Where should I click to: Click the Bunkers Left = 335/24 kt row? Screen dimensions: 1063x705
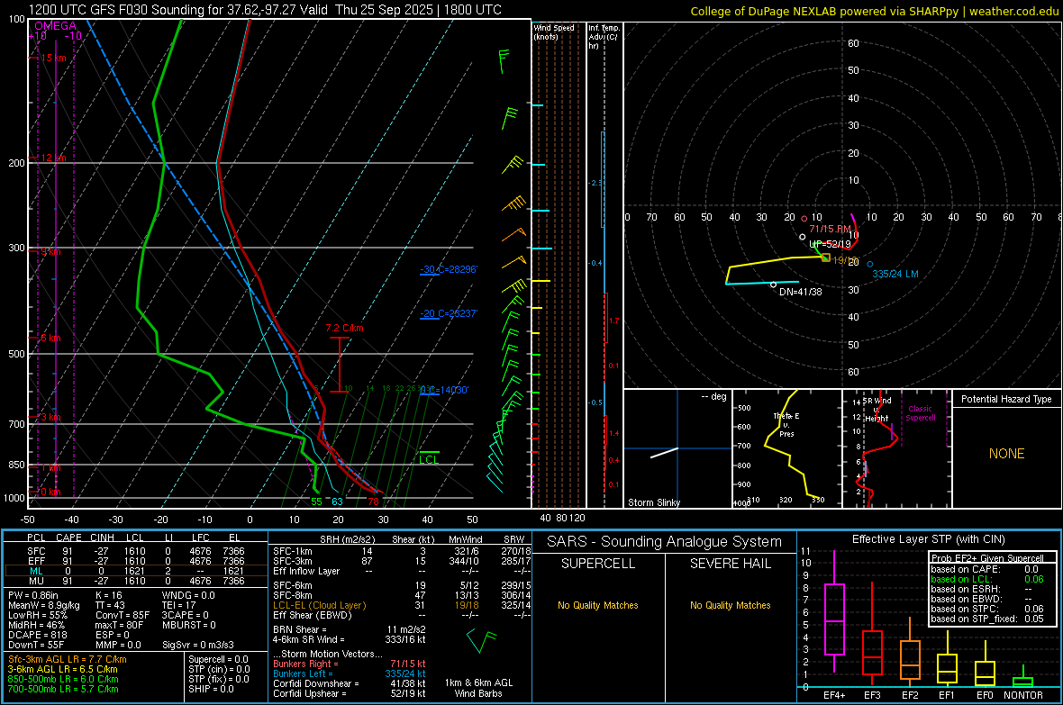350,673
